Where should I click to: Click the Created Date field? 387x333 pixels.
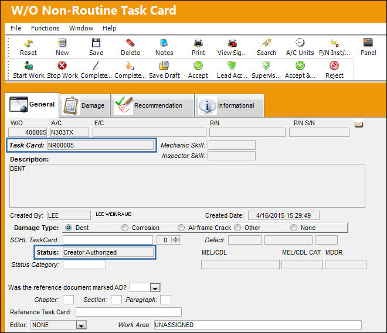pos(284,215)
